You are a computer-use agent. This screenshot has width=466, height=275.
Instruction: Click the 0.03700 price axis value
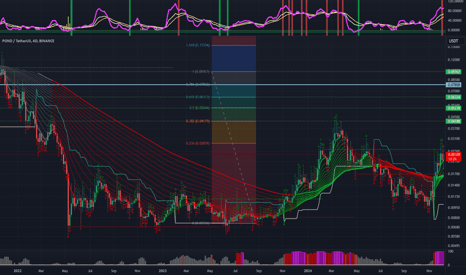coord(453,128)
